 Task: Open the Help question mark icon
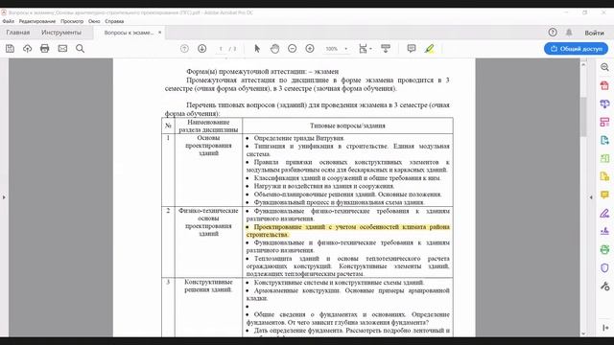click(553, 33)
